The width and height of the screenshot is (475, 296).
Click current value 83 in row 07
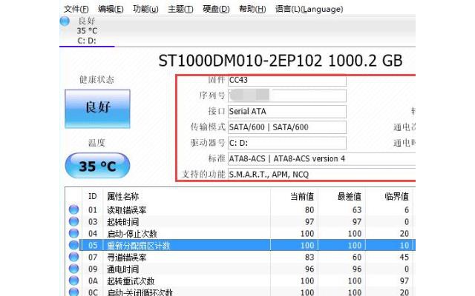[309, 258]
